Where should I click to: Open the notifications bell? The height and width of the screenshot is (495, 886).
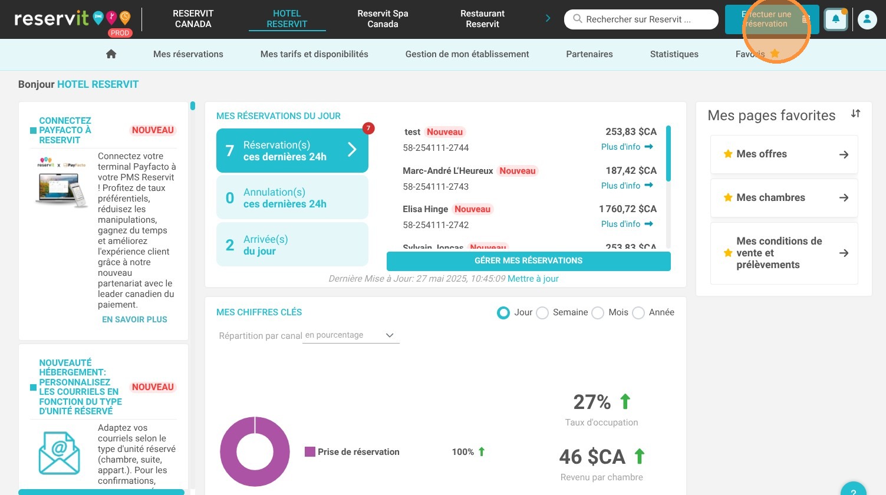pyautogui.click(x=836, y=19)
